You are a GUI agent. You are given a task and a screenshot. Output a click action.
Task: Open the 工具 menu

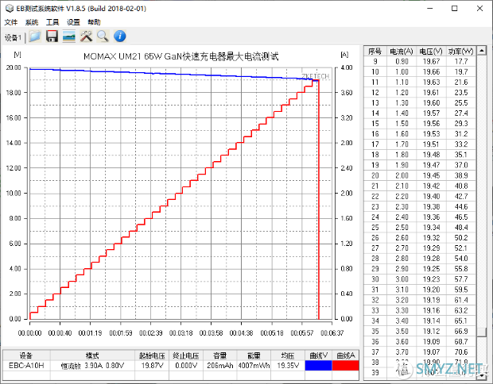point(52,22)
